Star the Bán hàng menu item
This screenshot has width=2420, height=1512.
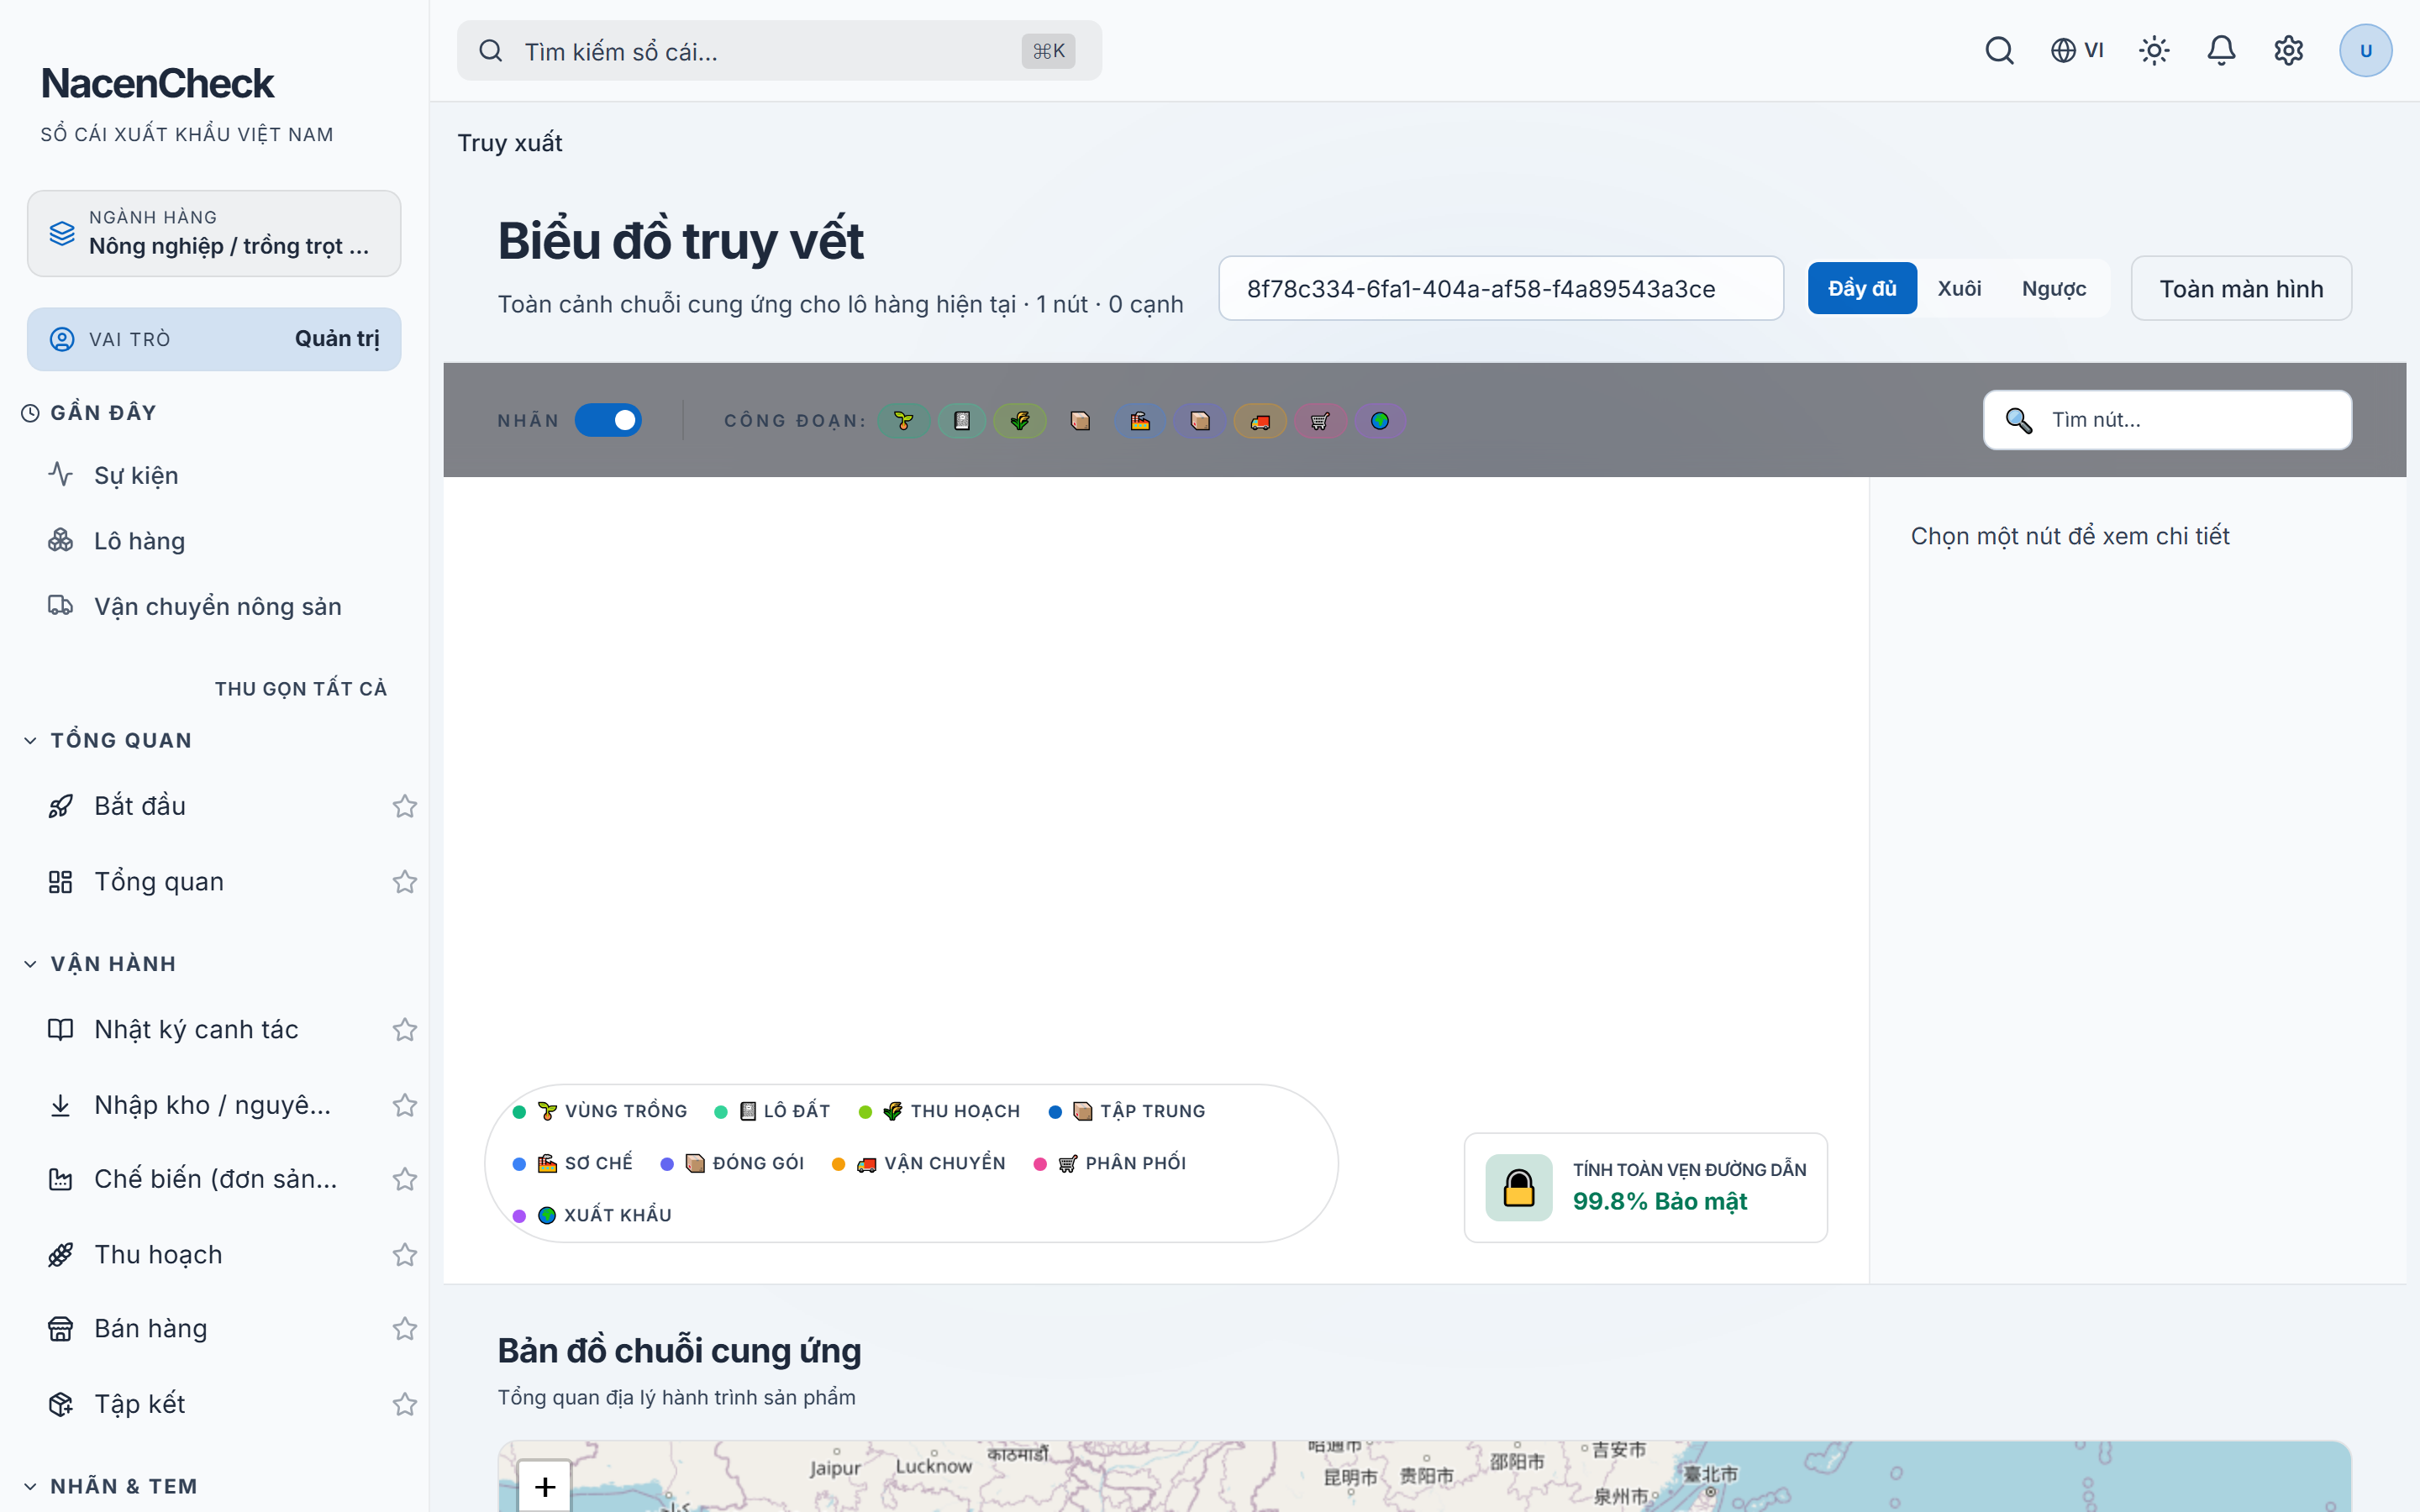(x=404, y=1328)
